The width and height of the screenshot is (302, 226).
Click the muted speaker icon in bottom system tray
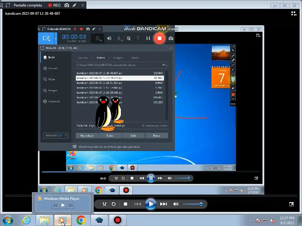[x=272, y=220]
